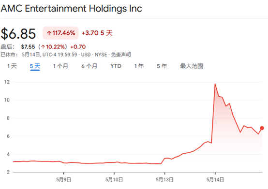
Task: Open the YTD range tab
Action: [x=116, y=66]
